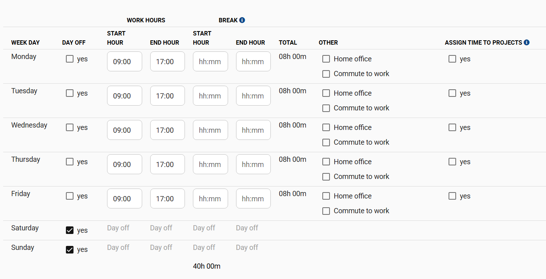This screenshot has width=546, height=279.
Task: Tick Assign time to projects for Monday
Action: [452, 59]
